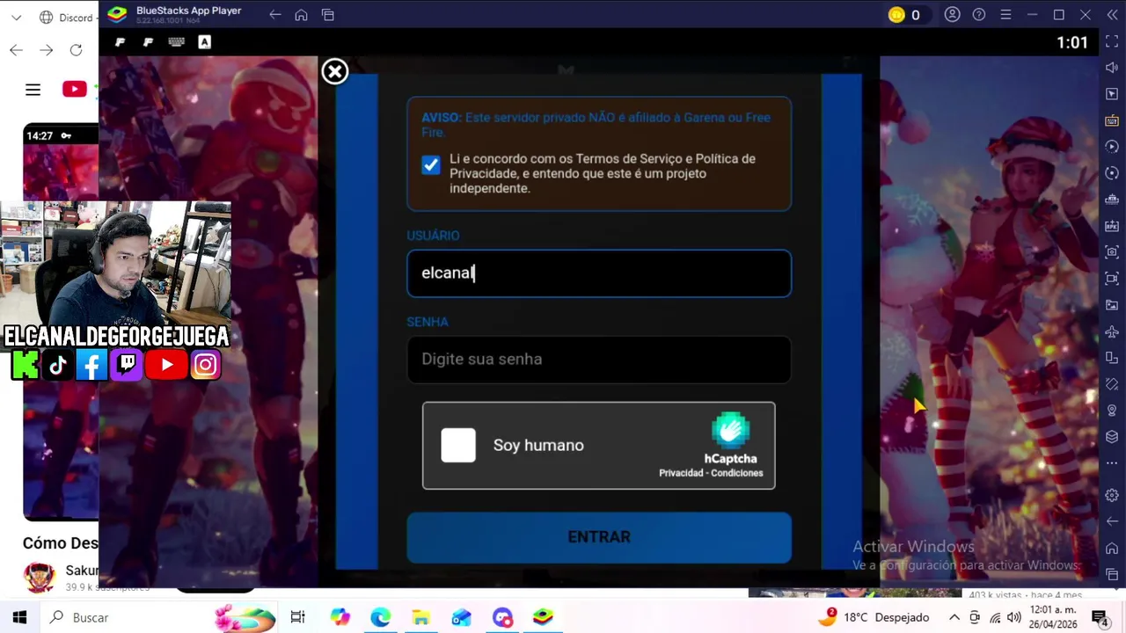This screenshot has width=1126, height=633.
Task: Click the BlueStacks volume speaker icon
Action: tap(1112, 68)
